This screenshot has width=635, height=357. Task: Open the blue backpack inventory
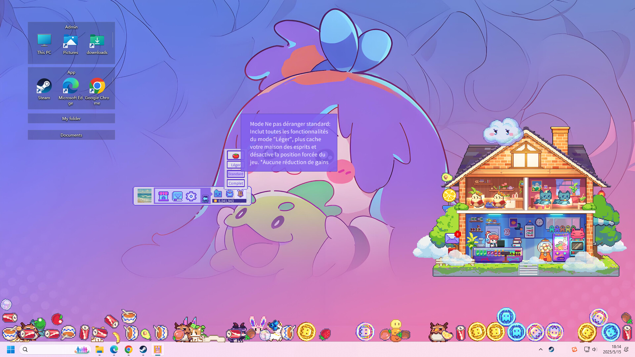click(230, 194)
